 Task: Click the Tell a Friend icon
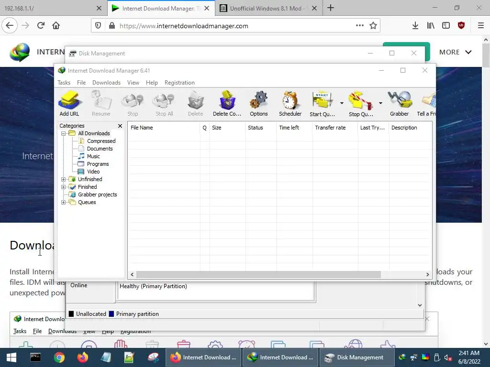426,104
